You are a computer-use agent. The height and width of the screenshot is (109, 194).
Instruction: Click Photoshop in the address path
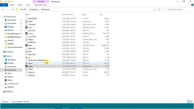point(45,9)
